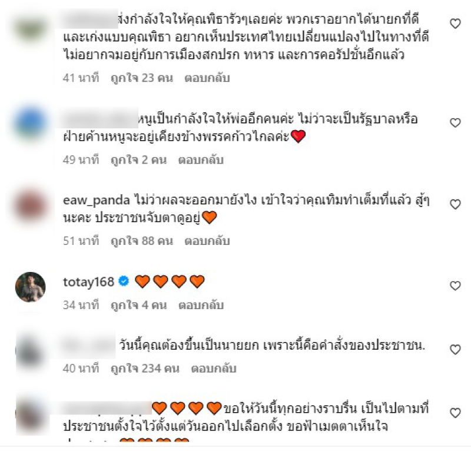View the 23 likes on the first comment
Screen dimensions: 471x451
(x=142, y=78)
